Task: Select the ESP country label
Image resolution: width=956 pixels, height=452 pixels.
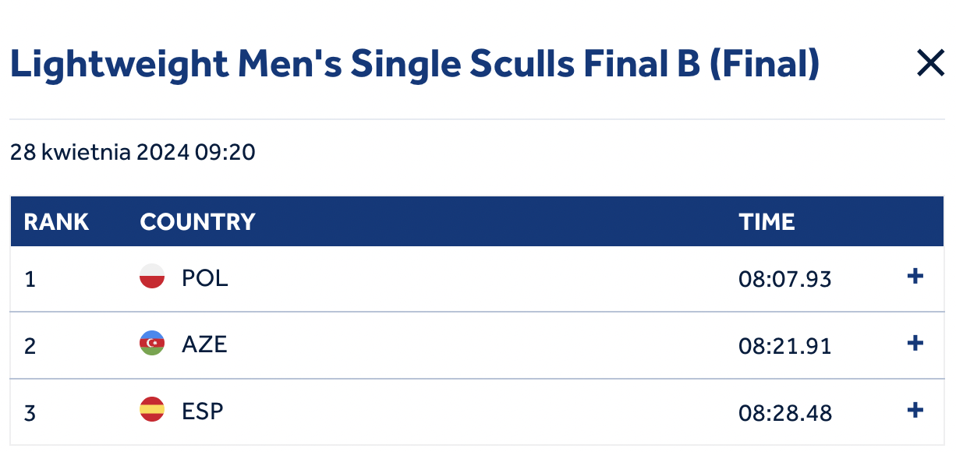Action: (203, 411)
